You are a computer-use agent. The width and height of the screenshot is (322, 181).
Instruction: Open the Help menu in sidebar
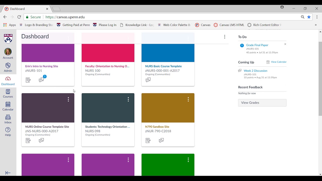pyautogui.click(x=8, y=132)
